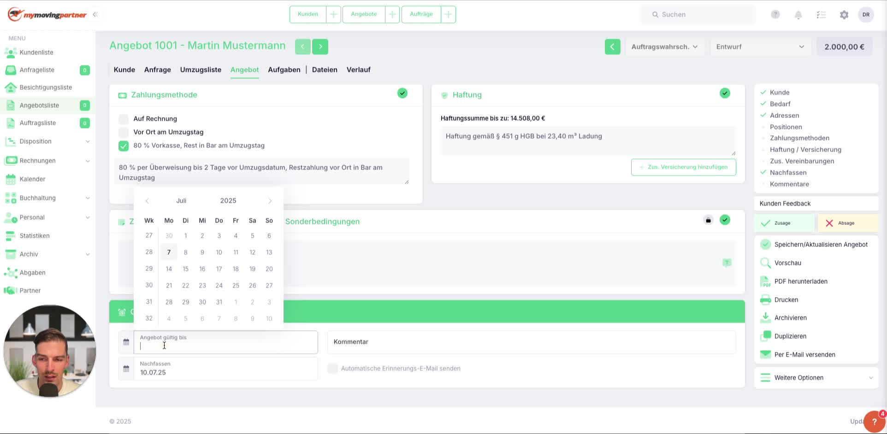Image resolution: width=887 pixels, height=434 pixels.
Task: Open the red help chat bubble
Action: pos(874,422)
